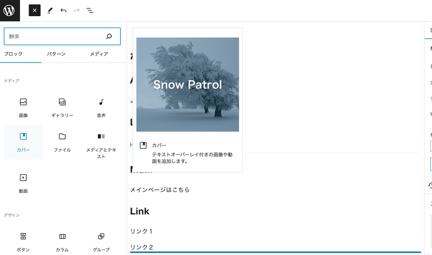The image size is (432, 255).
Task: Insert the 画像 image block
Action: pyautogui.click(x=23, y=108)
